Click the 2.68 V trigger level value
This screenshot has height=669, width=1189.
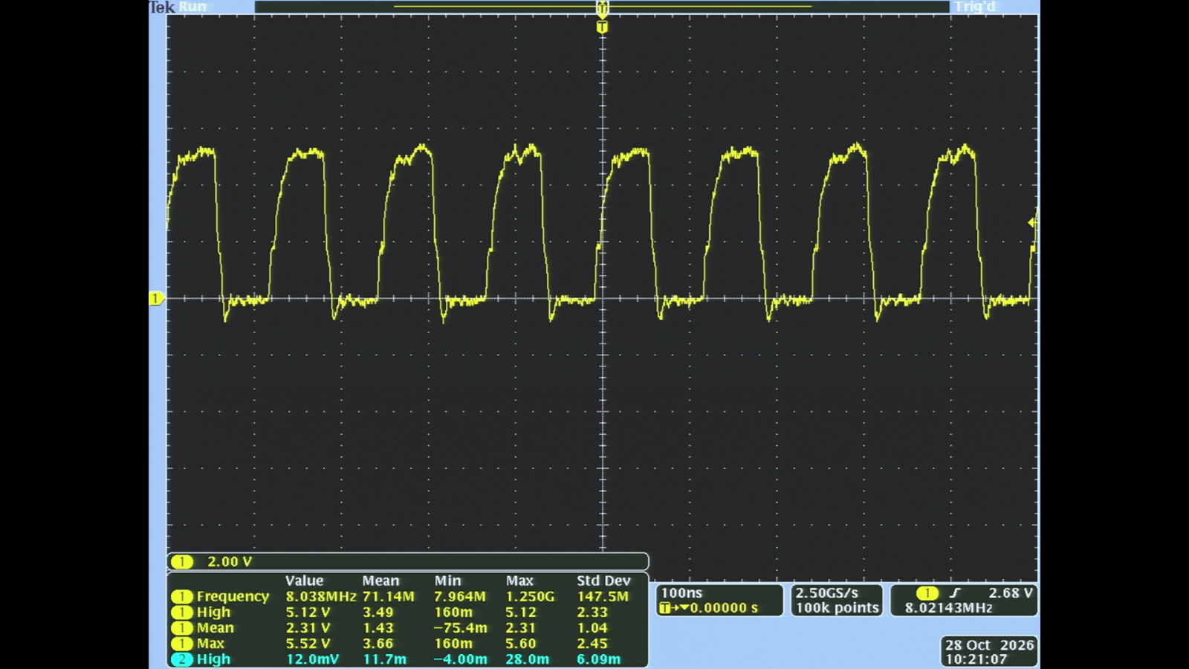tap(1011, 593)
